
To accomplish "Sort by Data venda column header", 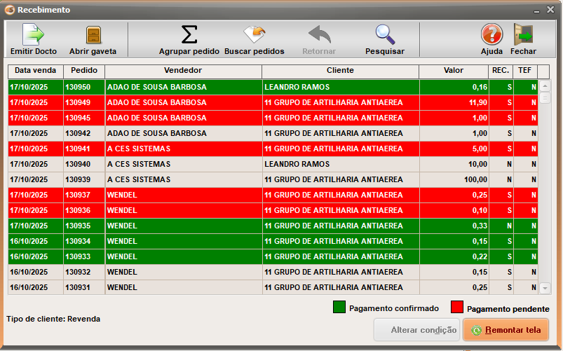I will click(36, 71).
